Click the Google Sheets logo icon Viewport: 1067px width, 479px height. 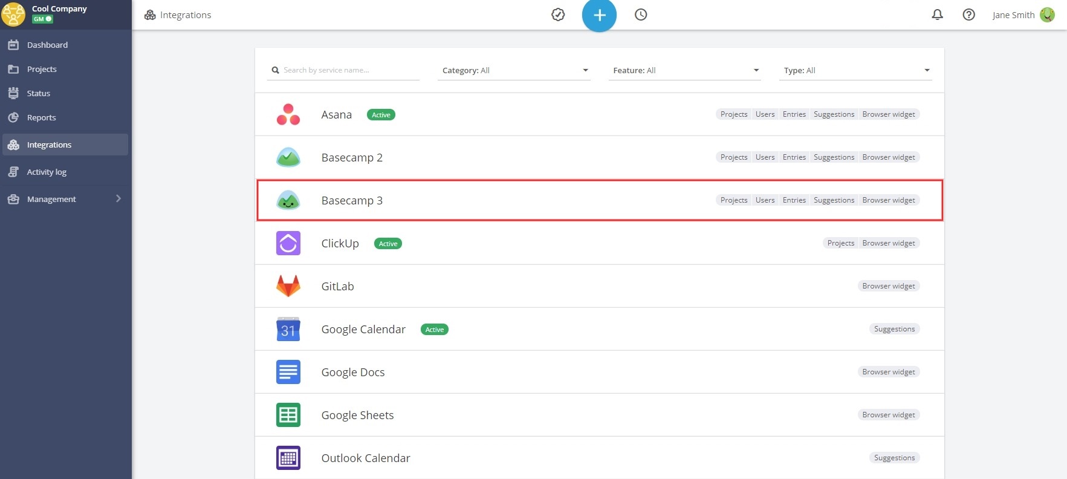pos(288,415)
